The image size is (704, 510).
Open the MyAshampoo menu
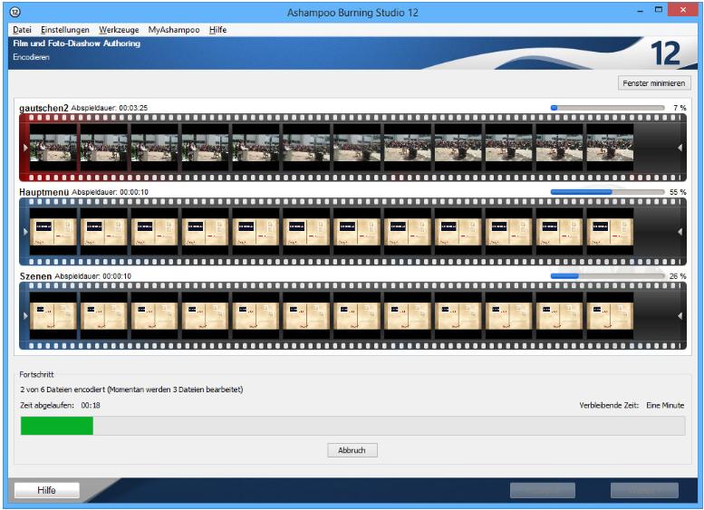pos(174,30)
